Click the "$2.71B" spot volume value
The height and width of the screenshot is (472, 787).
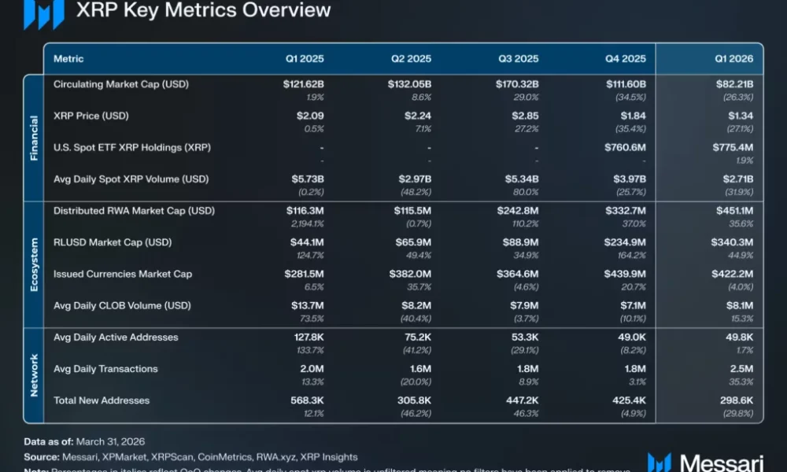tap(738, 179)
